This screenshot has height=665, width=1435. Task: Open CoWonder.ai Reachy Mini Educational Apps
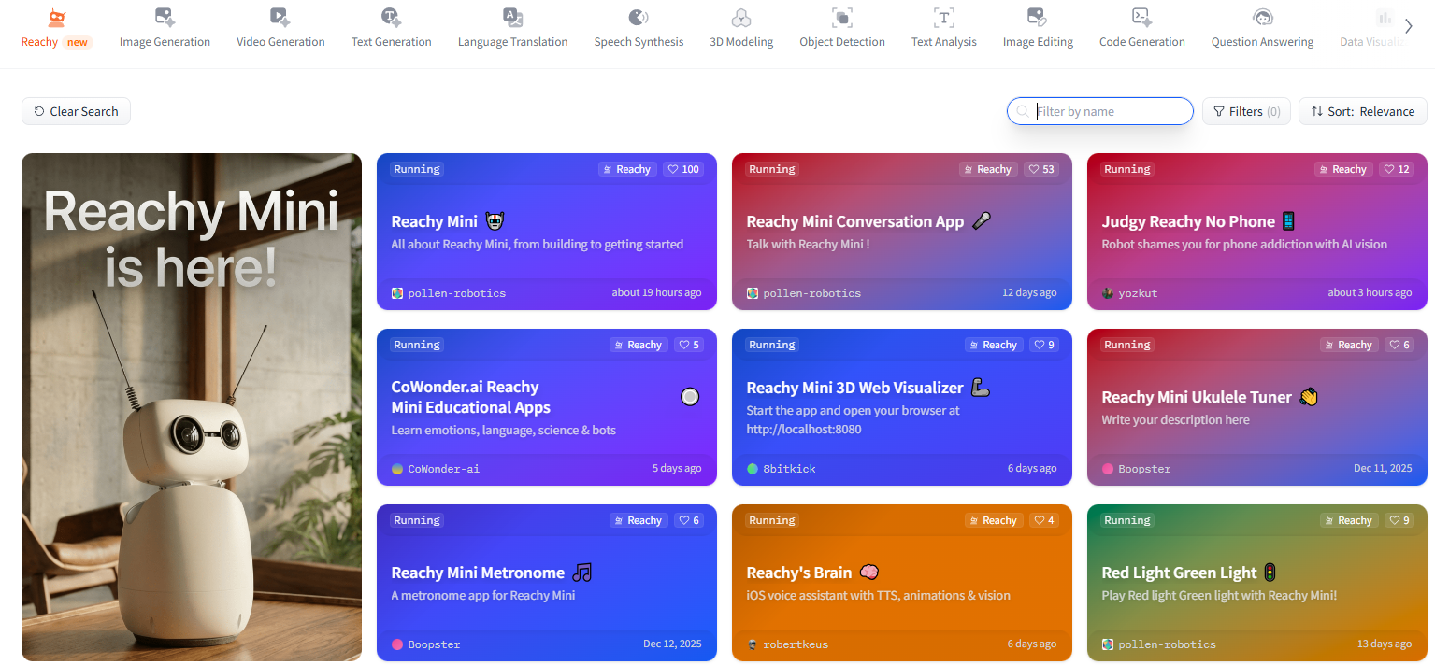pyautogui.click(x=547, y=407)
